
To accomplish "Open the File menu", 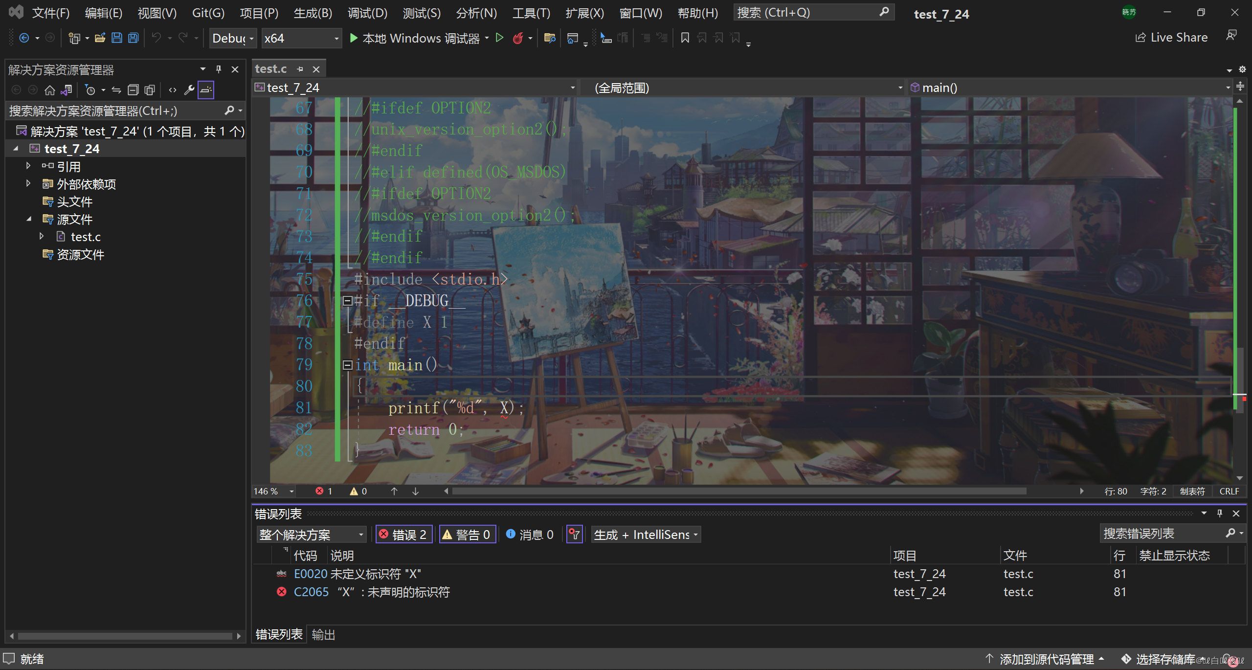I will click(x=51, y=13).
